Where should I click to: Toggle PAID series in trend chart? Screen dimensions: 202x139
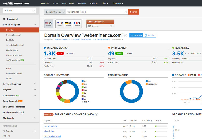[192, 75]
